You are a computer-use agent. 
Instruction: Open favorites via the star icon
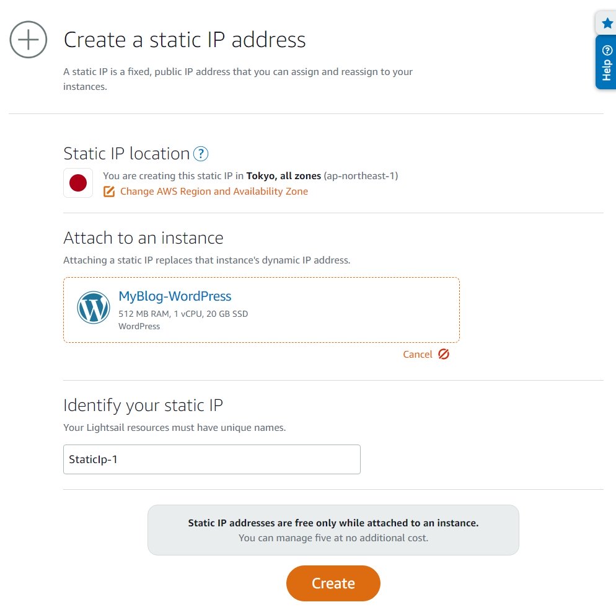[x=607, y=23]
